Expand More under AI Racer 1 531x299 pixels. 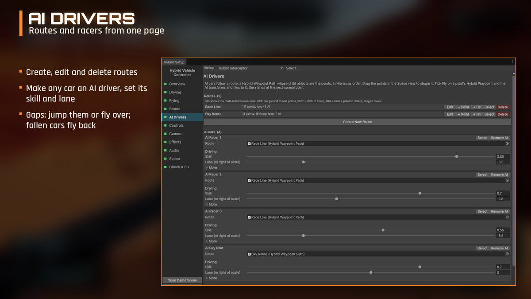211,167
